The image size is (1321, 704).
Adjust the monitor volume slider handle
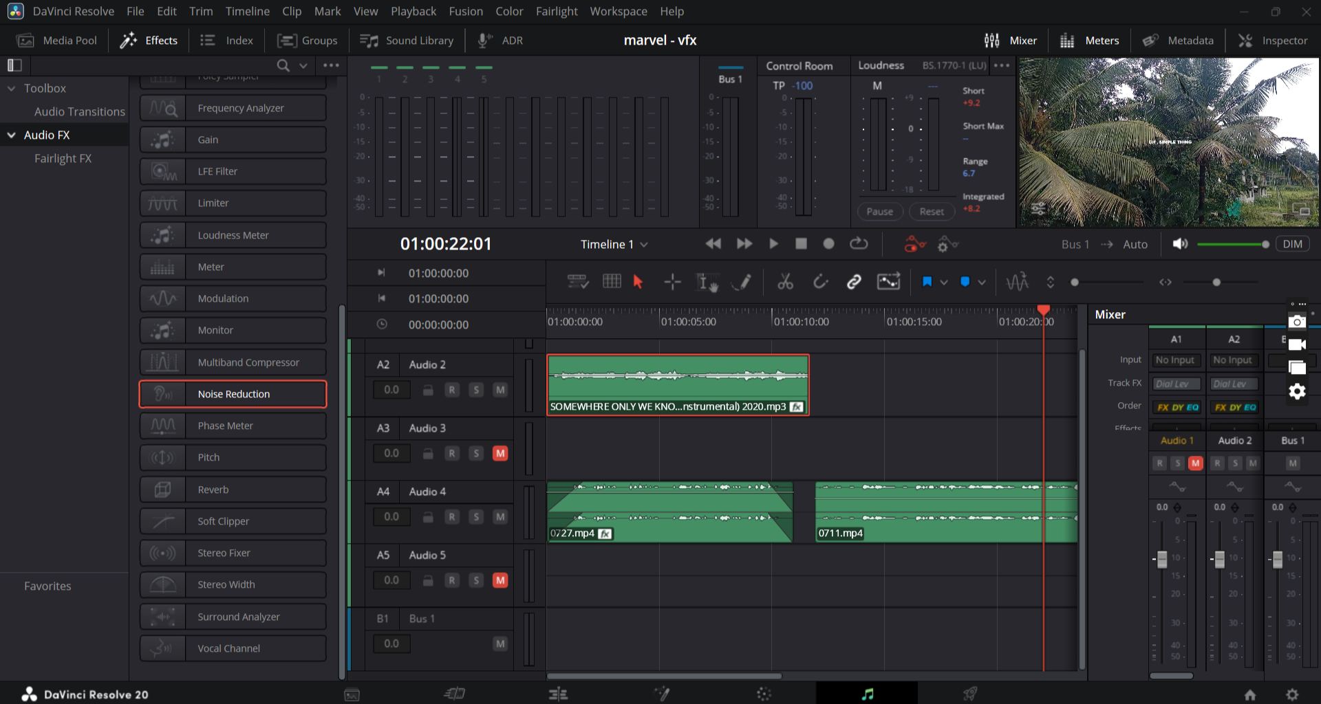point(1265,244)
